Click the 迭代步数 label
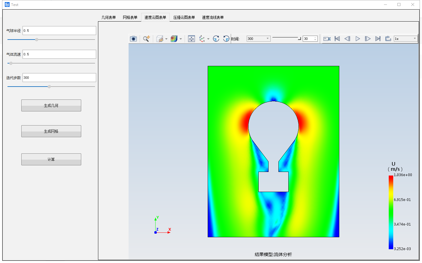Viewport: 422px width, 263px height. (13, 78)
